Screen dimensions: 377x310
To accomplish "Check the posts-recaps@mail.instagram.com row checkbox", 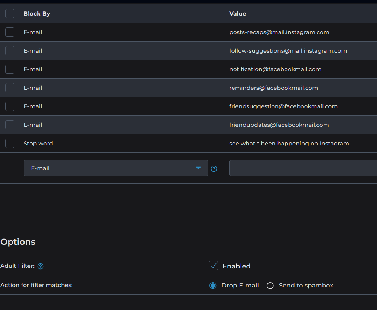I will [x=10, y=32].
